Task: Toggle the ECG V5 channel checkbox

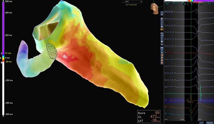Action: click(x=166, y=80)
